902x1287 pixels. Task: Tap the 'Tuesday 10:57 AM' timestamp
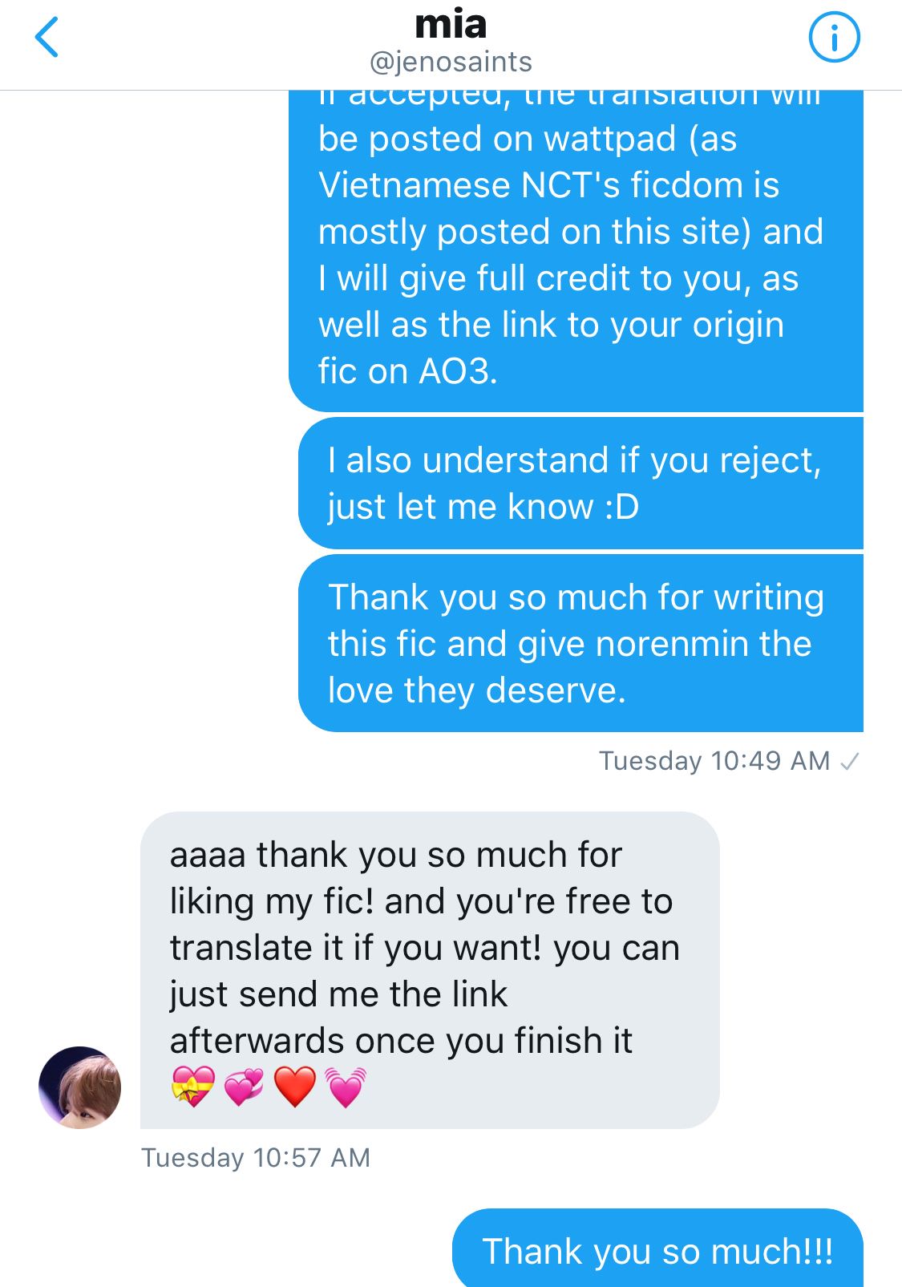256,1158
